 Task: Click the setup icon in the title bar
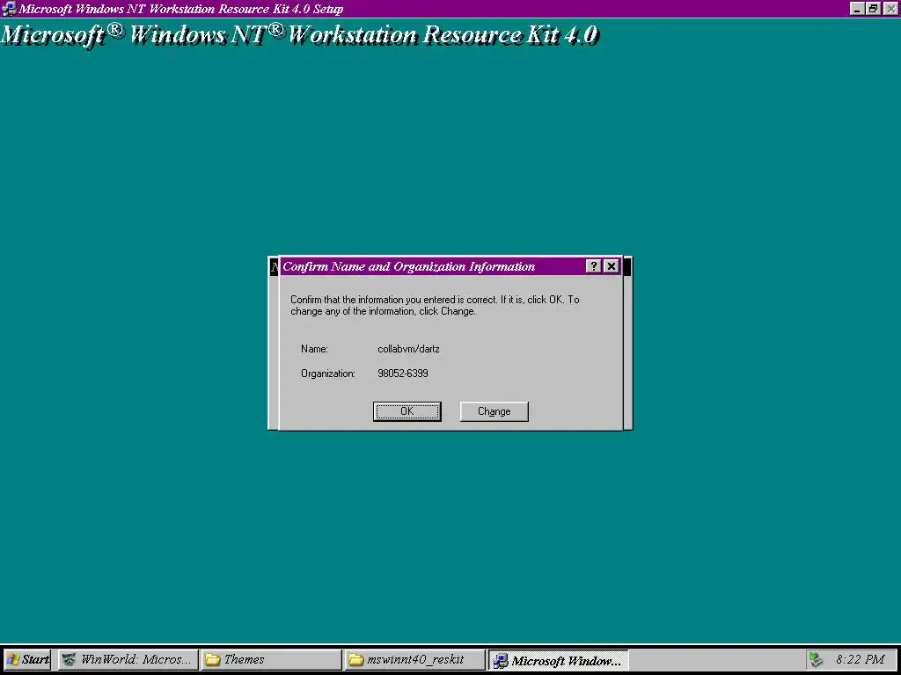(x=9, y=9)
